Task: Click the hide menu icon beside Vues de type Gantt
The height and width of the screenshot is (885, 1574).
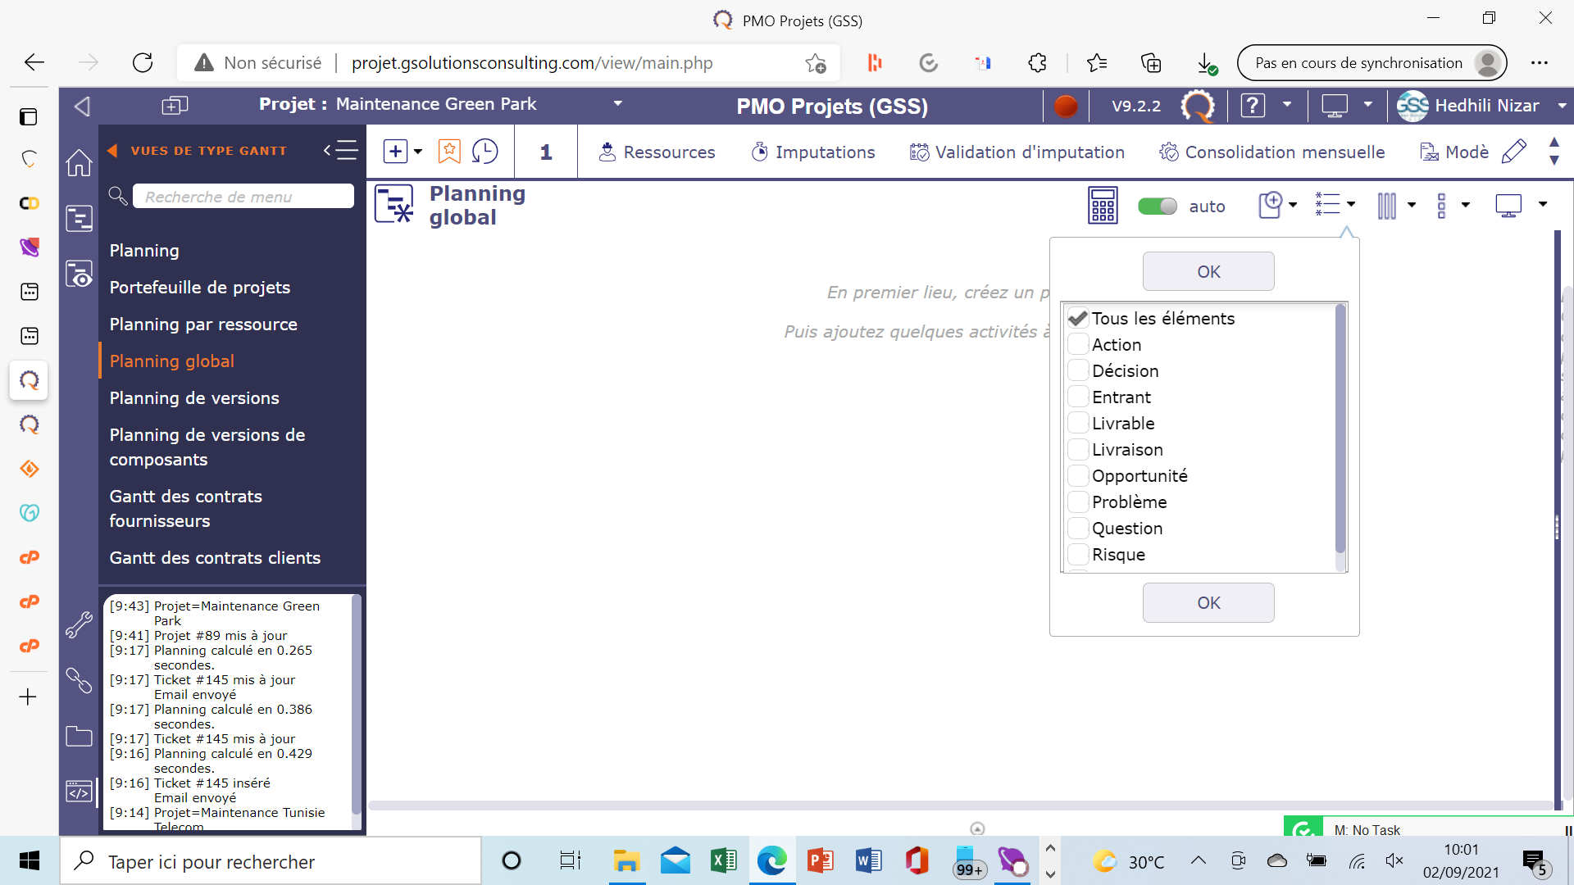Action: coord(341,151)
